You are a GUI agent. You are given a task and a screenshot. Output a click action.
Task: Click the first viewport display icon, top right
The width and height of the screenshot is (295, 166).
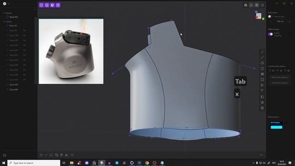pos(246,5)
